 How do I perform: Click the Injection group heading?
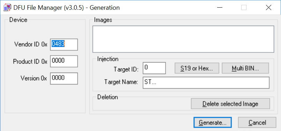click(108, 59)
